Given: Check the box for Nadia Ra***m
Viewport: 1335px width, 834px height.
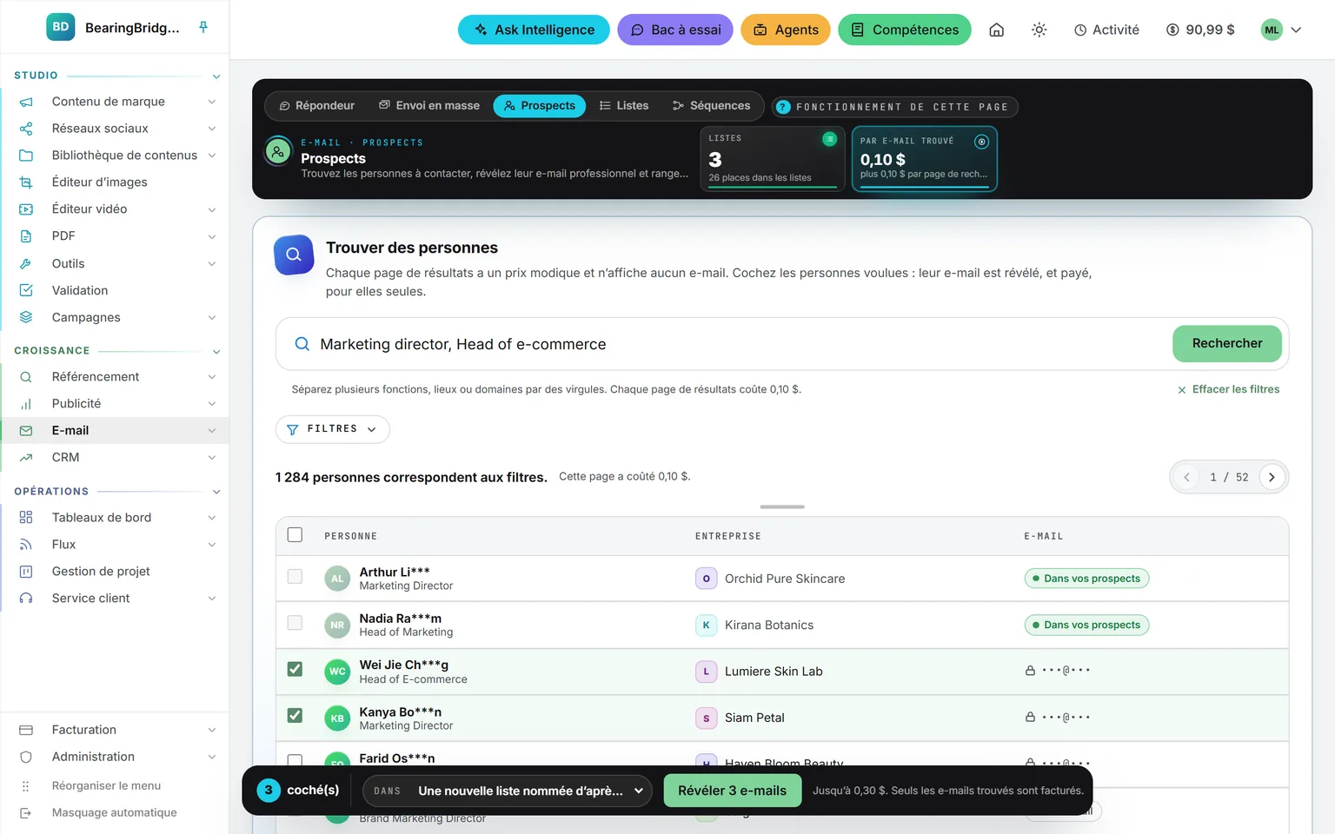Looking at the screenshot, I should [x=295, y=623].
